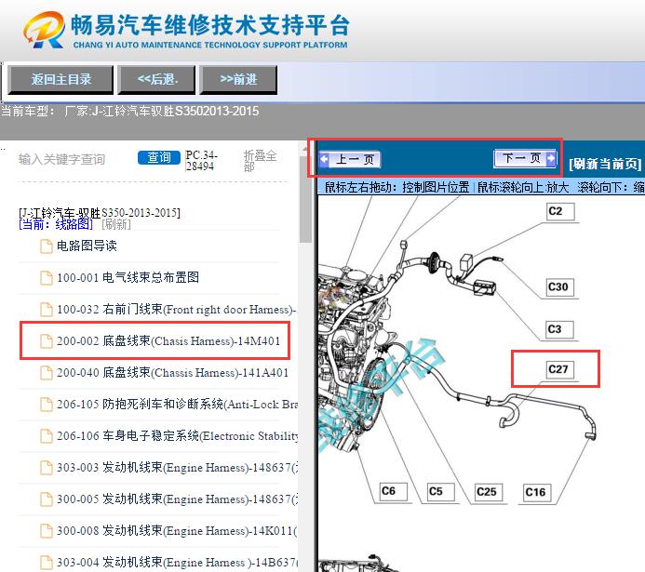
Task: Click the document icon beside 100-032
Action: tap(47, 310)
